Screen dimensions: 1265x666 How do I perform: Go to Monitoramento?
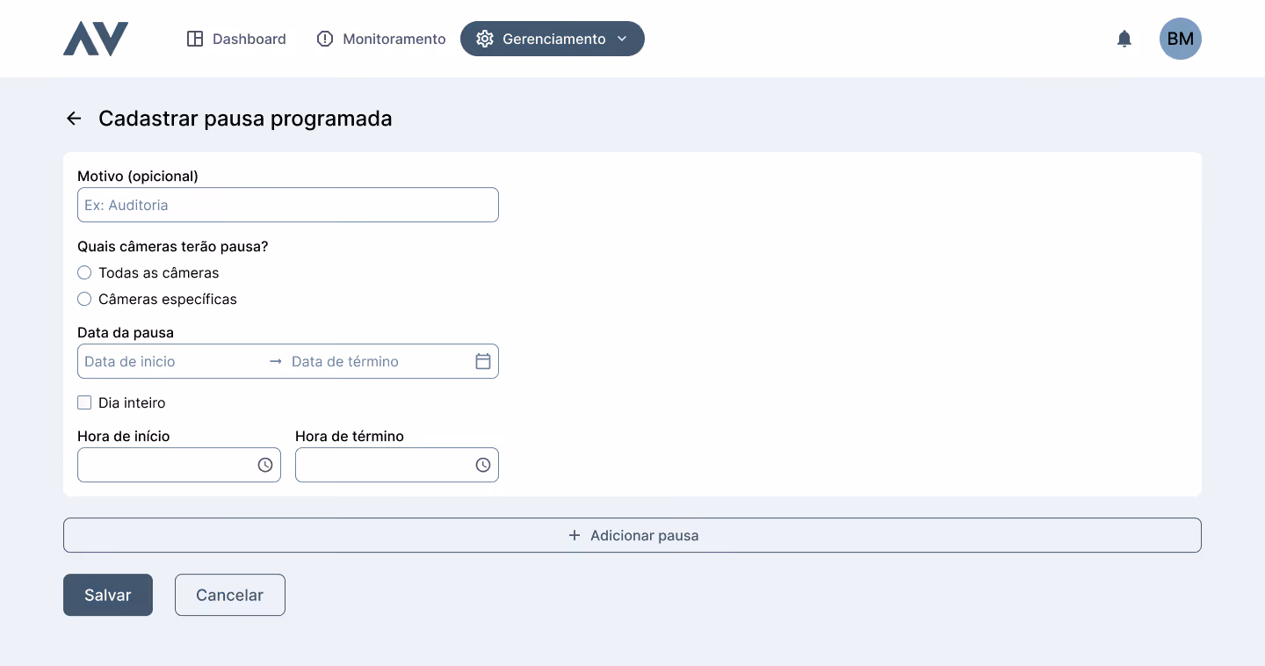click(x=381, y=39)
